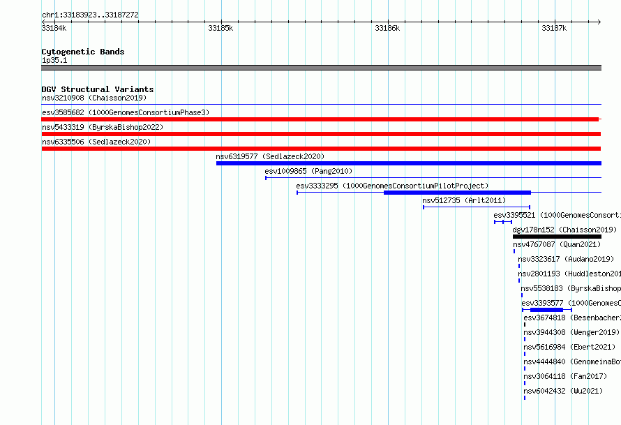Screen dimensions: 621x425
Task: Click the esv3395521 variant label
Action: [x=558, y=215]
